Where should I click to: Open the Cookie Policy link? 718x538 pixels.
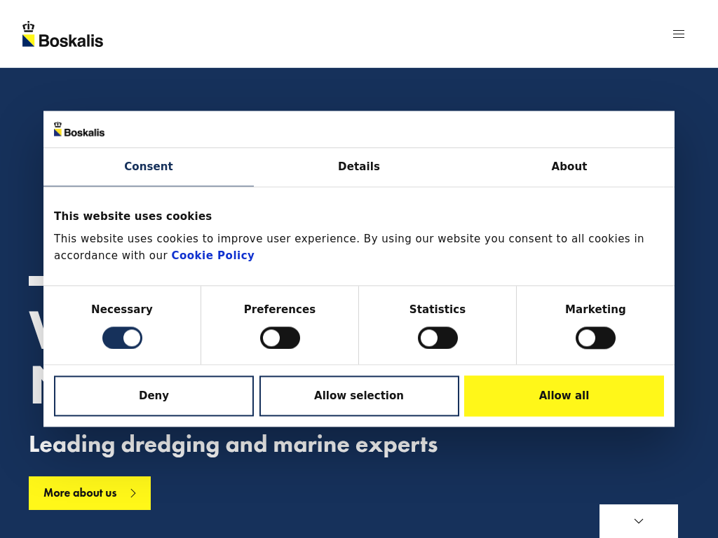click(x=212, y=256)
